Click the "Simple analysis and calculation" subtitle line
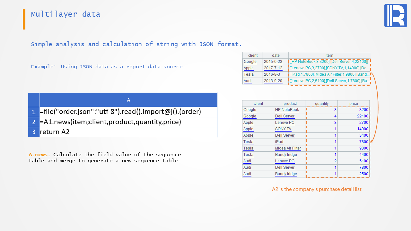 tap(136, 44)
